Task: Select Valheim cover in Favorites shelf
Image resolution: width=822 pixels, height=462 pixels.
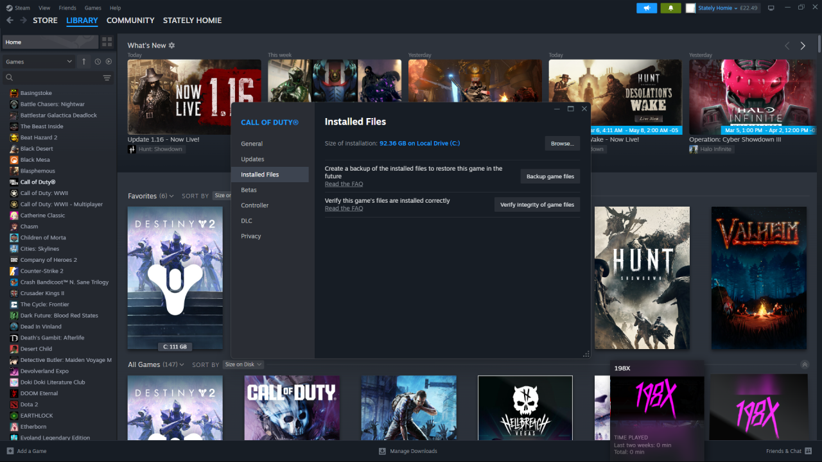Action: [758, 278]
